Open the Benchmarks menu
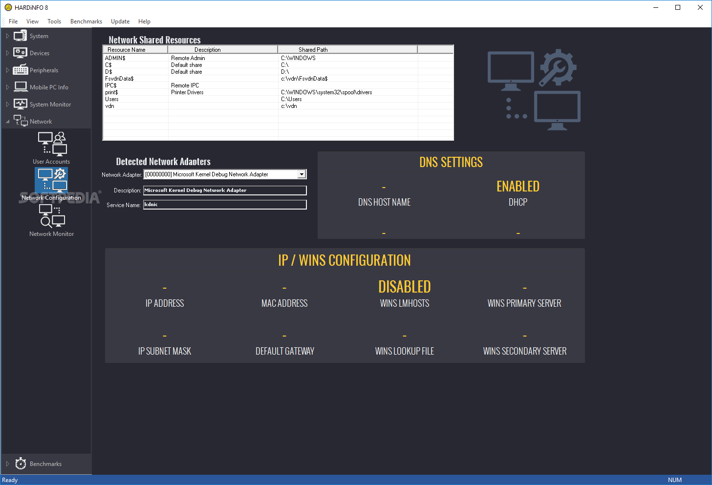The image size is (712, 485). [x=86, y=21]
